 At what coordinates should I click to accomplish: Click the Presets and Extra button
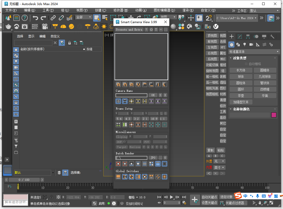[x=129, y=29]
